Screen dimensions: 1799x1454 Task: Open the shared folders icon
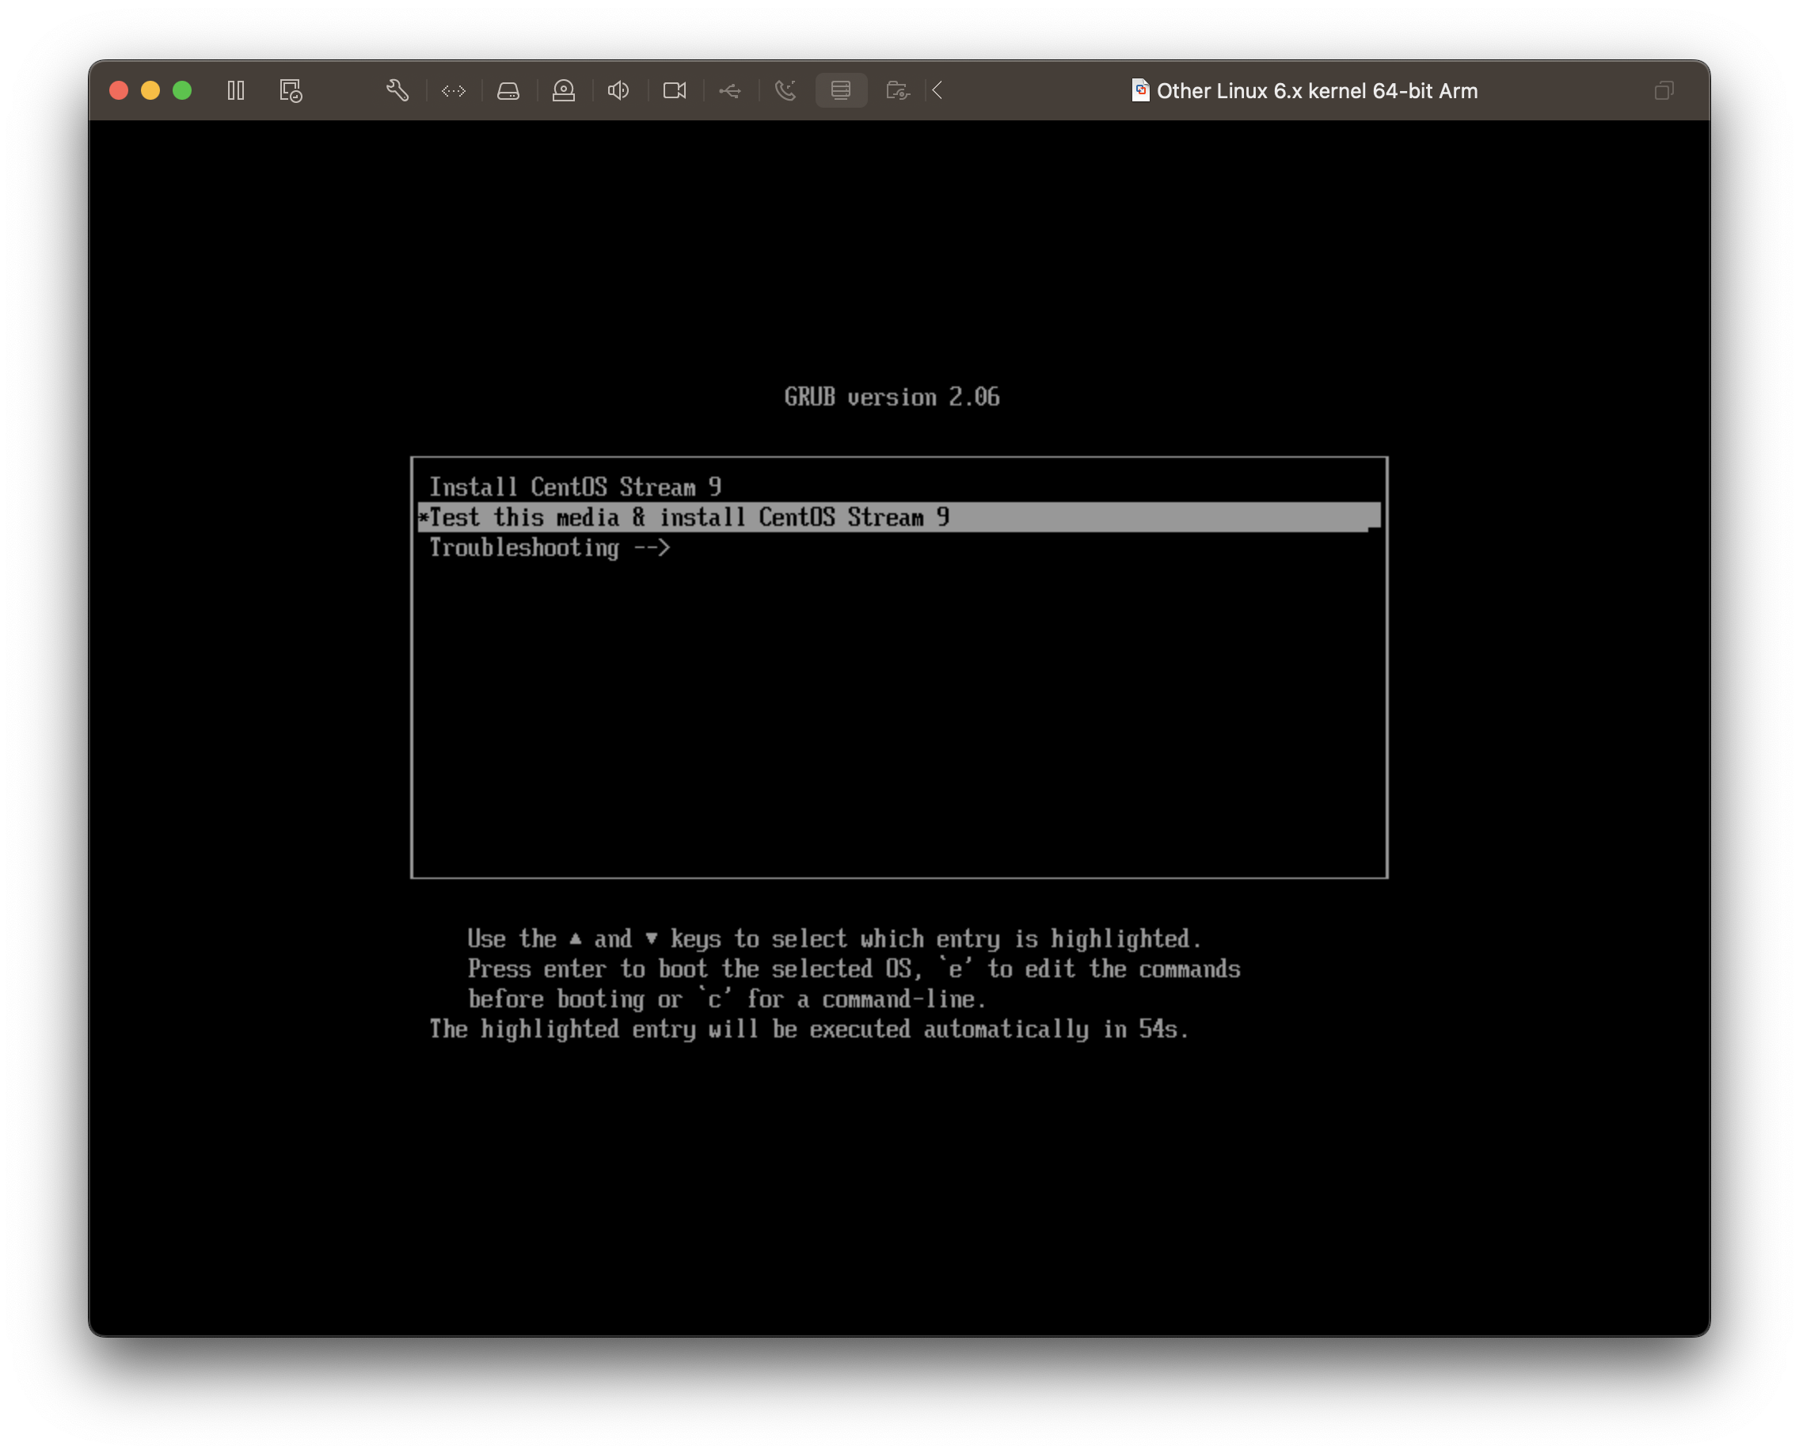click(x=897, y=90)
